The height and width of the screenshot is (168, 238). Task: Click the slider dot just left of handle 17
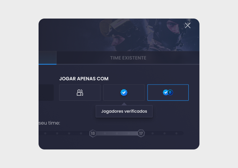tap(129, 133)
